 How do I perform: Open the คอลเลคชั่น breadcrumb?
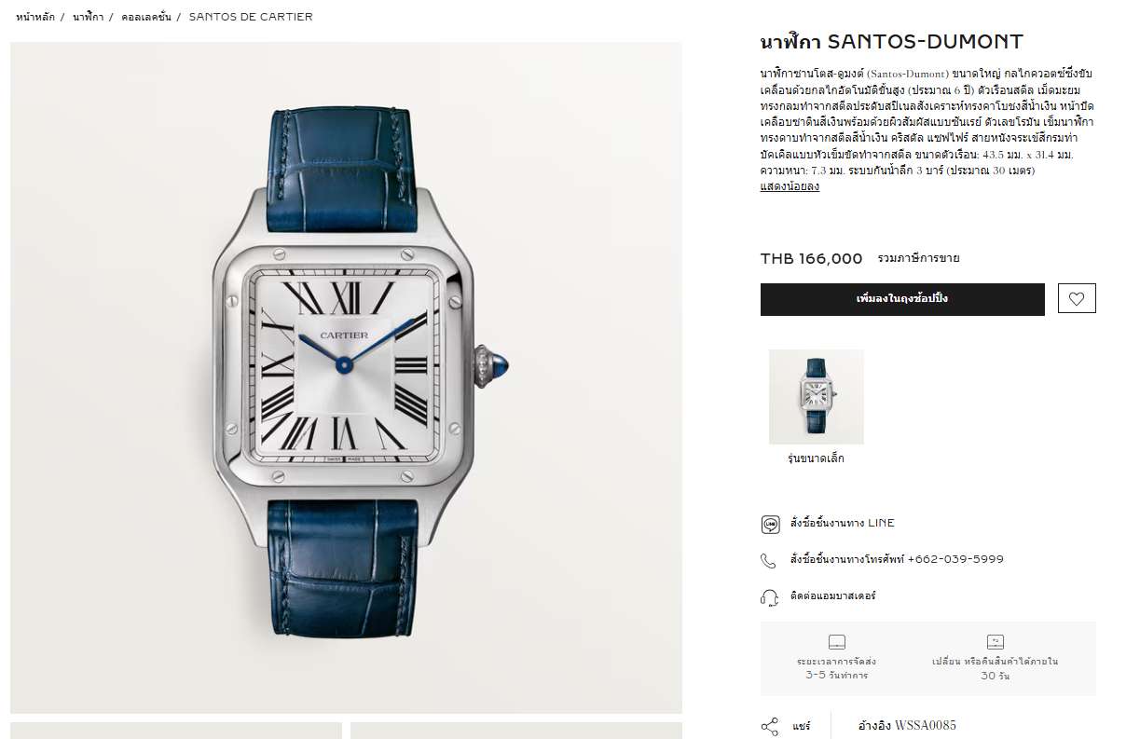[146, 17]
